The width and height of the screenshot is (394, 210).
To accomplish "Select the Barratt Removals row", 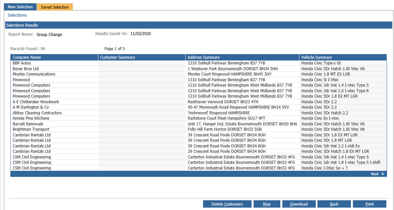I will point(199,124).
